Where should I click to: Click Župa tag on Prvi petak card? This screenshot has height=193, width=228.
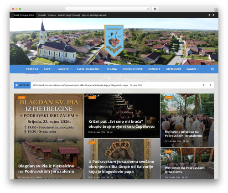coord(168,151)
